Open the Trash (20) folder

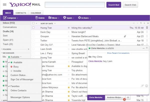[8, 44]
